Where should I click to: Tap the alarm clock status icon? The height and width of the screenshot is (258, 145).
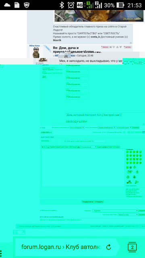[x=71, y=5]
